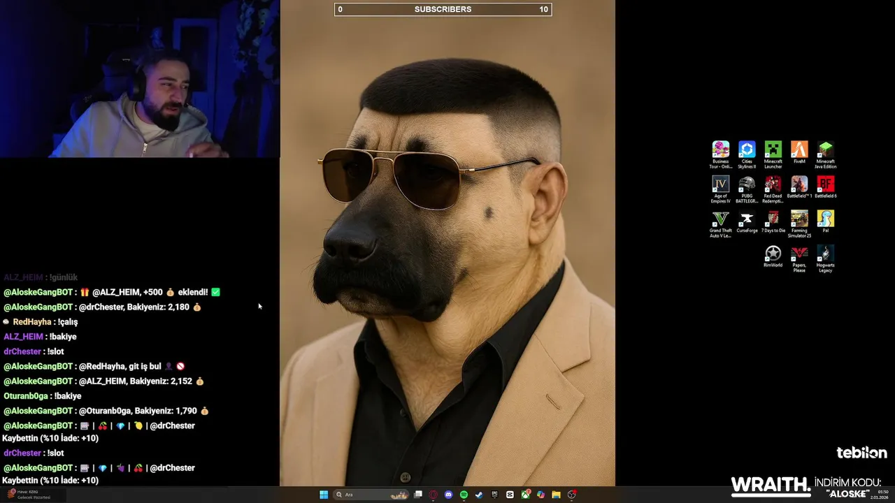Select RimWorld desktop shortcut
The height and width of the screenshot is (503, 895).
pyautogui.click(x=773, y=256)
